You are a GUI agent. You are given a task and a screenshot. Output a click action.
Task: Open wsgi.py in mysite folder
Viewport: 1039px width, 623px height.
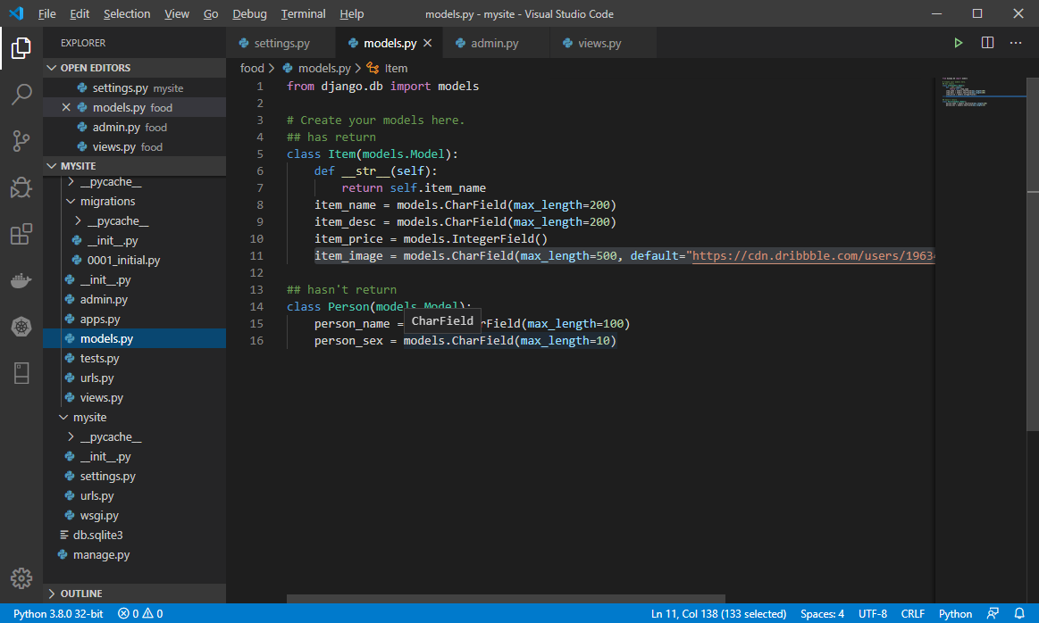tap(99, 515)
